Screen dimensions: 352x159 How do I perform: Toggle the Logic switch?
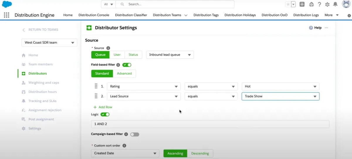(105, 115)
